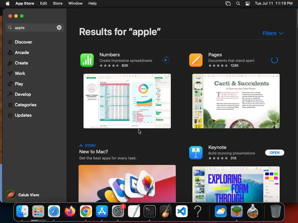
Task: Click the Stage Manager menu bar icon
Action: (x=228, y=3)
